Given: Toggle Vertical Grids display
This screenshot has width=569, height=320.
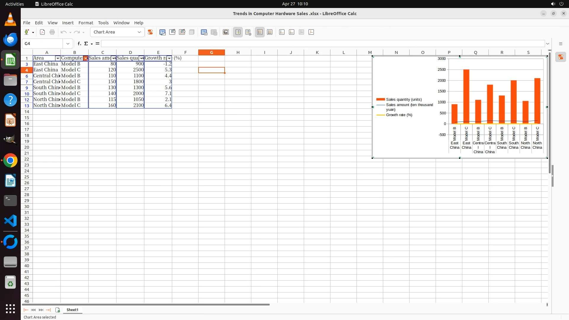Looking at the screenshot, I should 270,32.
